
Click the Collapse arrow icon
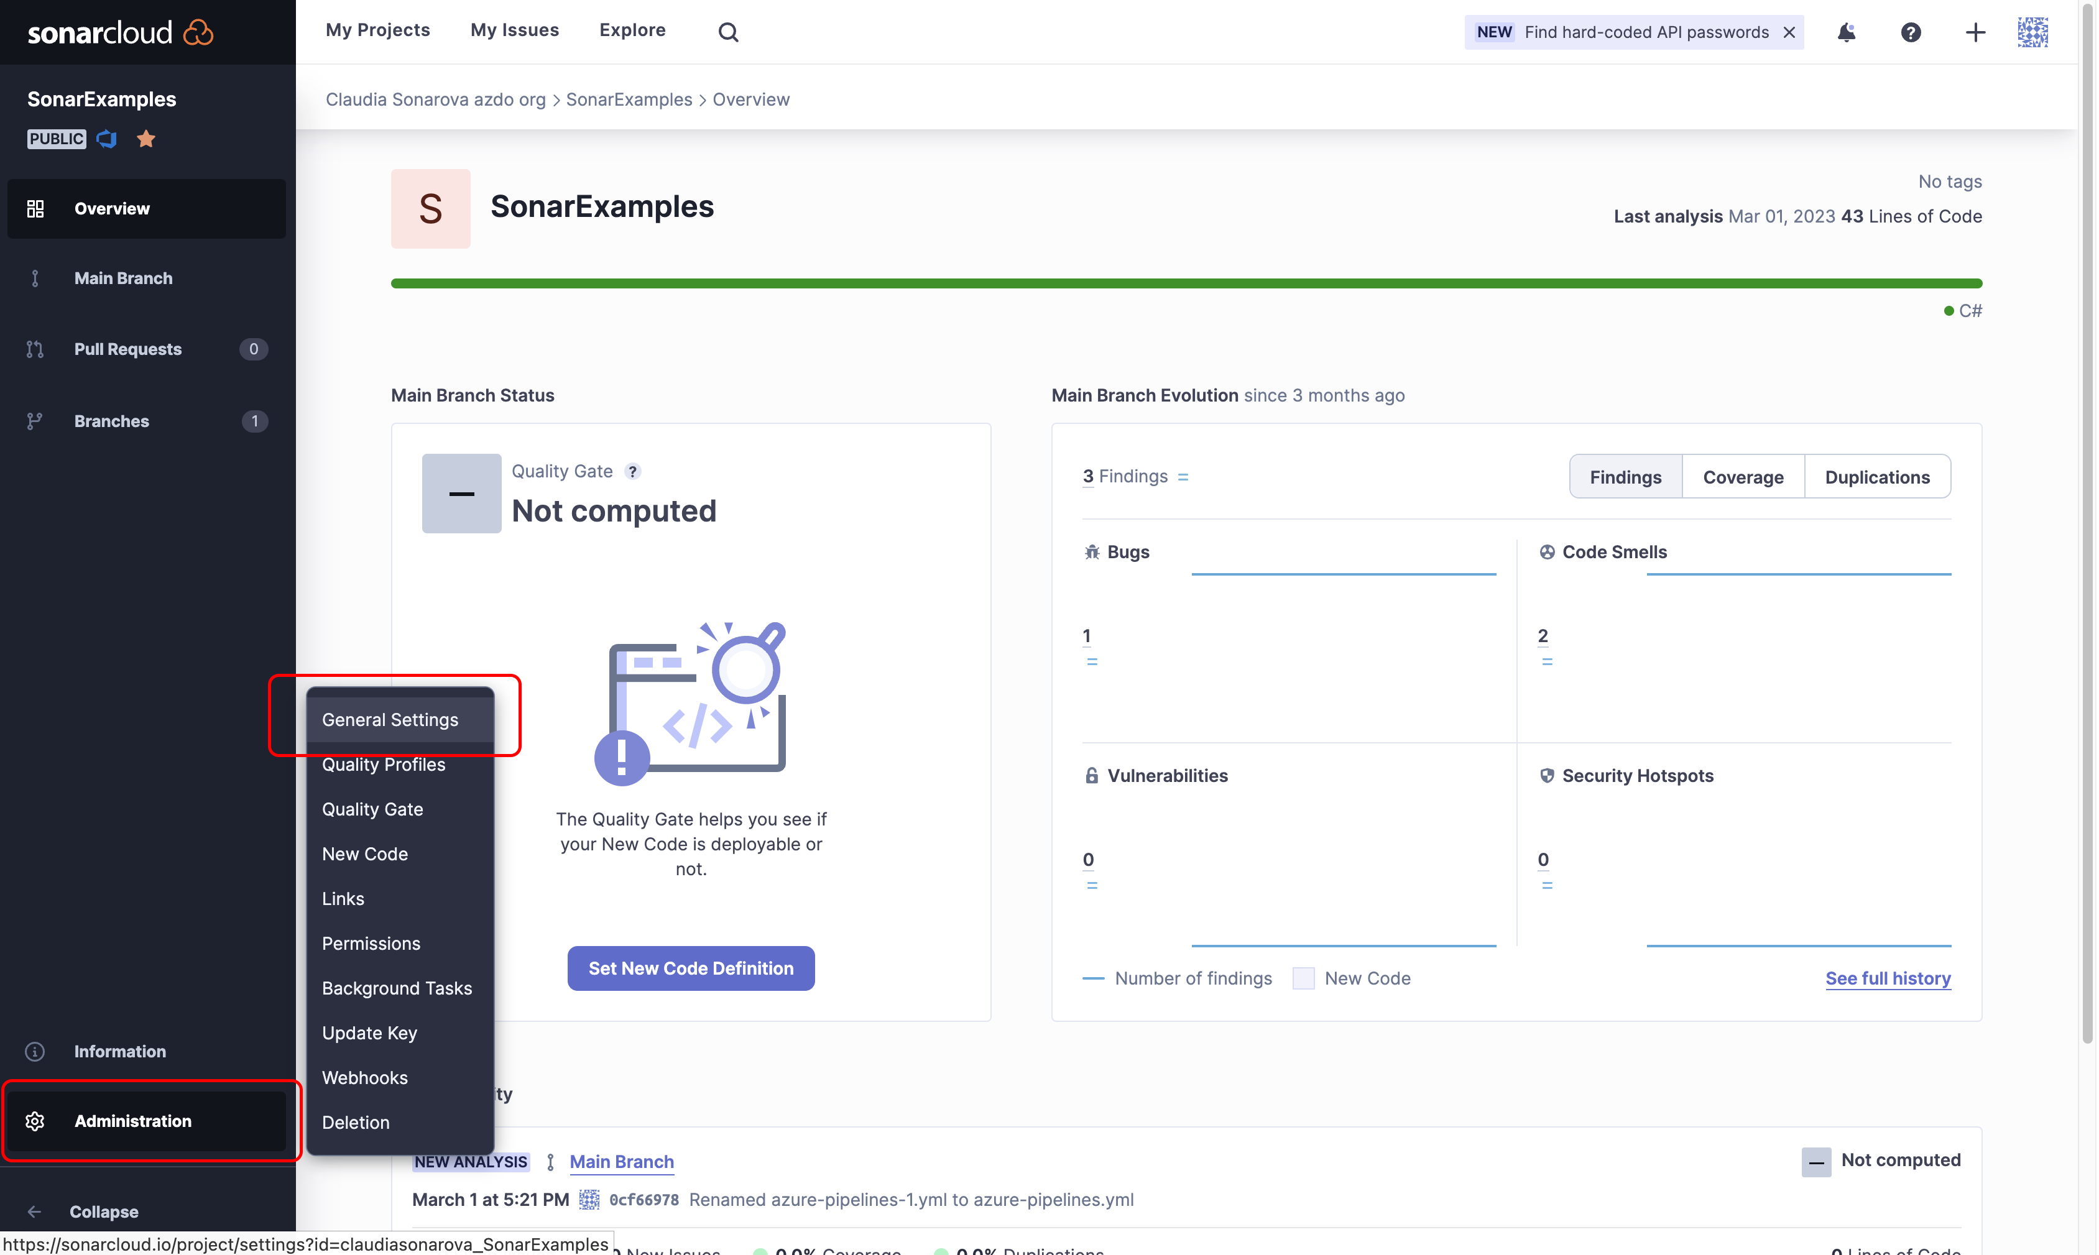click(x=35, y=1212)
